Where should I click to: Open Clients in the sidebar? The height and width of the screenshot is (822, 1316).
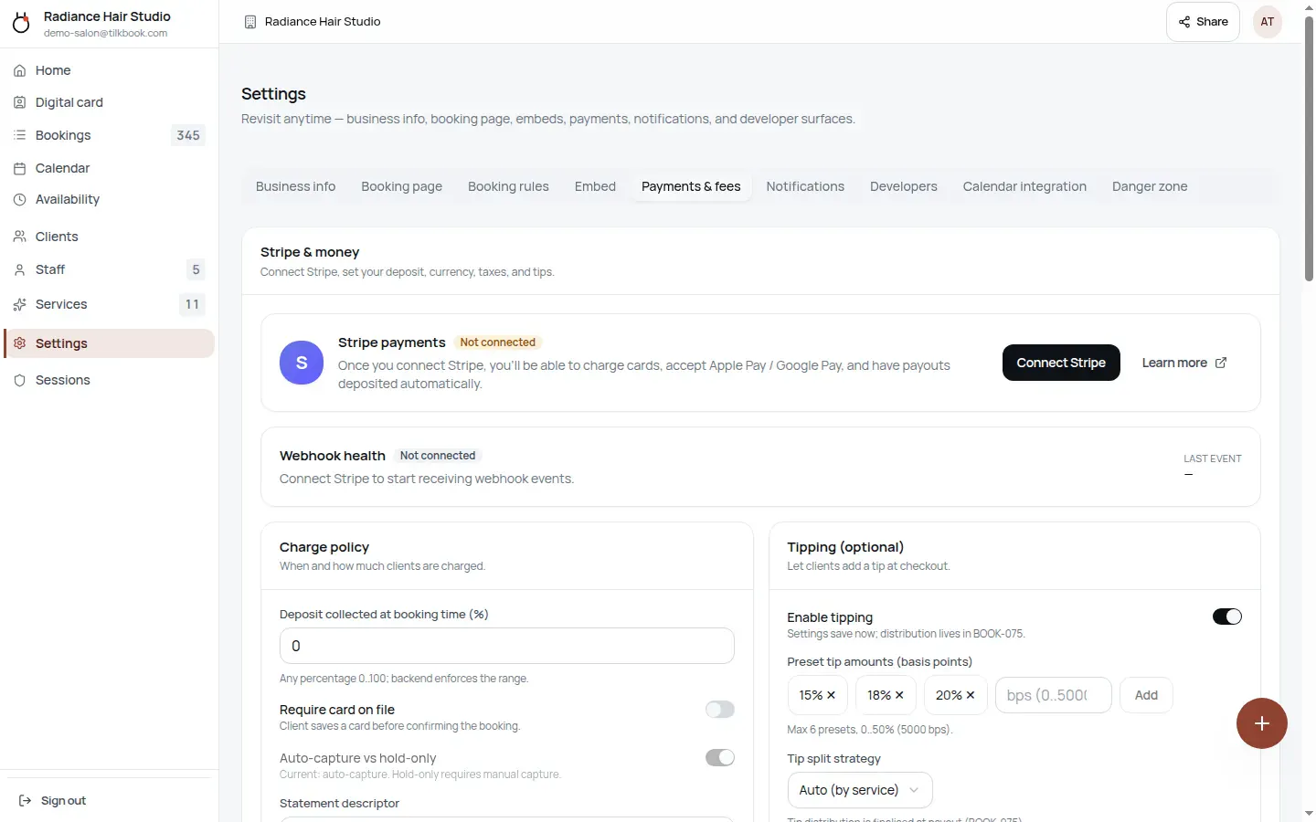110,237
